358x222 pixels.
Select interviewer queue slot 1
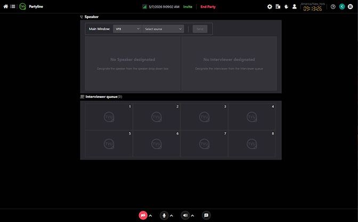(x=109, y=117)
